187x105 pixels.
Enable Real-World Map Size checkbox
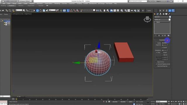pos(156,66)
